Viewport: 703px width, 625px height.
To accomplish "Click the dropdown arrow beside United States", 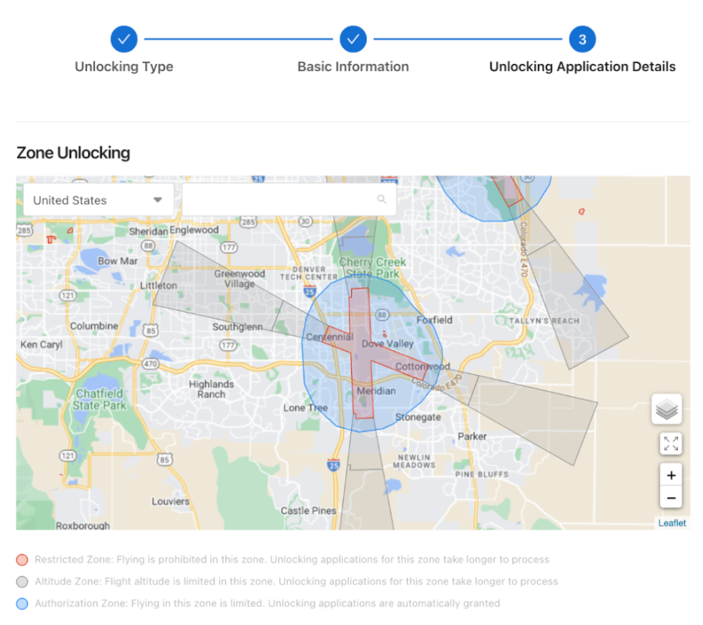I will 157,199.
